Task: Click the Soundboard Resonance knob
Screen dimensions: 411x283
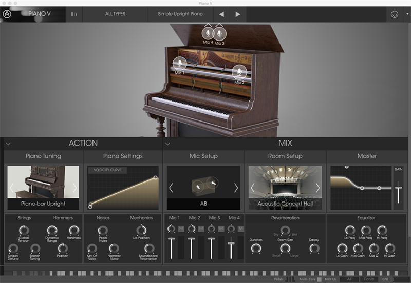Action: 149,248
